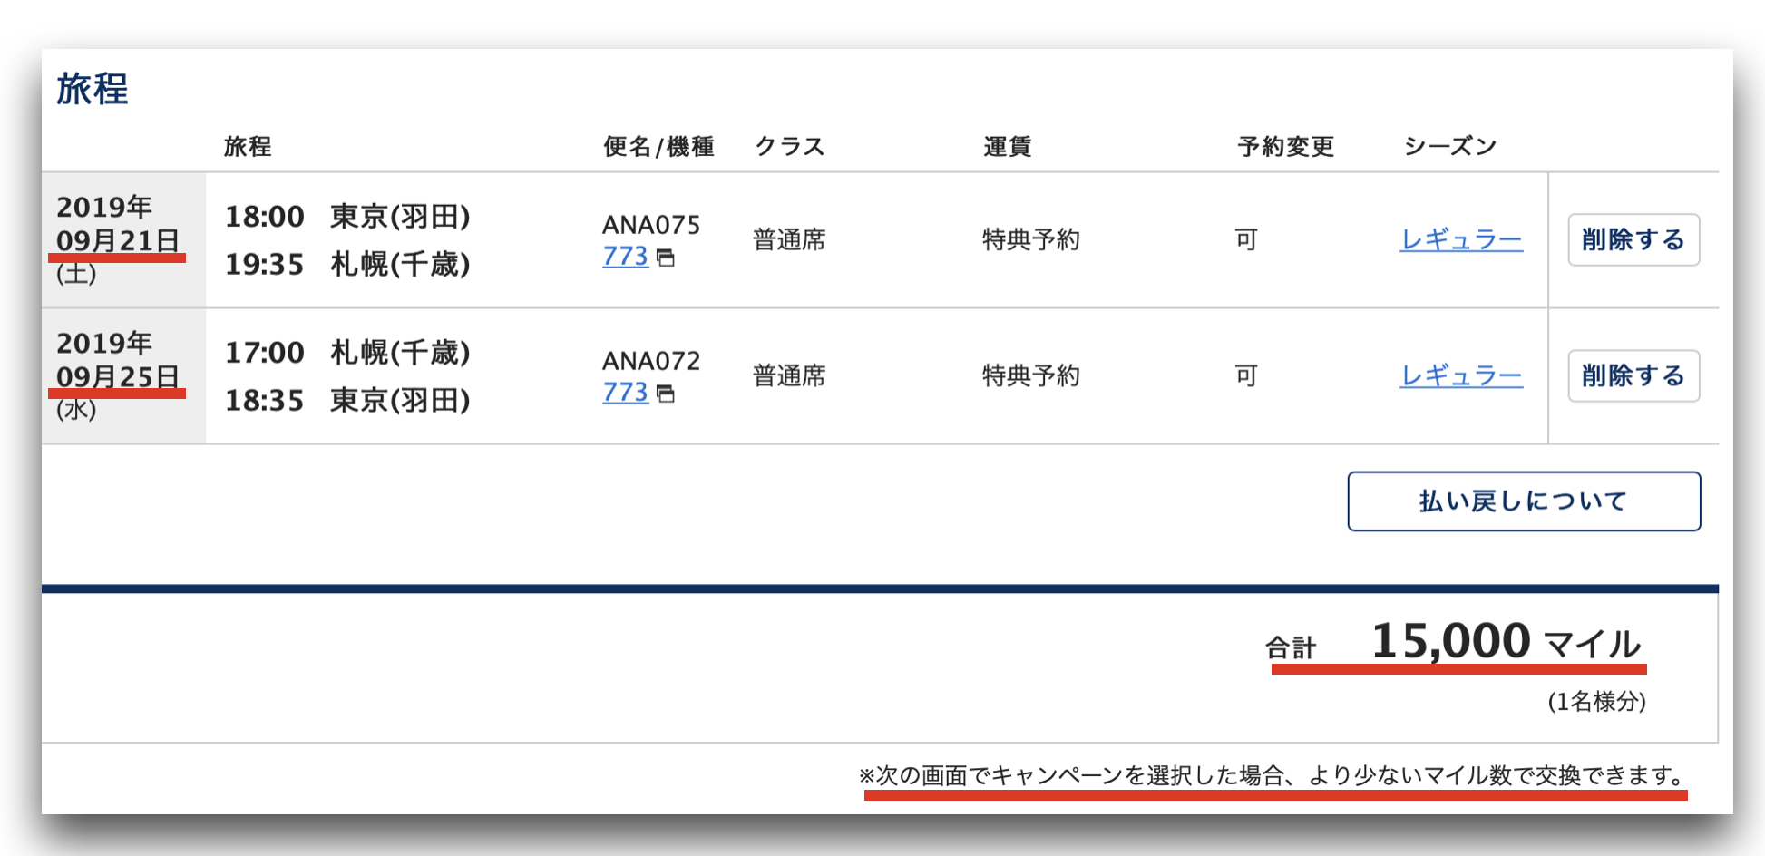The width and height of the screenshot is (1765, 856).
Task: Click the new-window icon beside ANA075's 773
Action: coord(666,258)
